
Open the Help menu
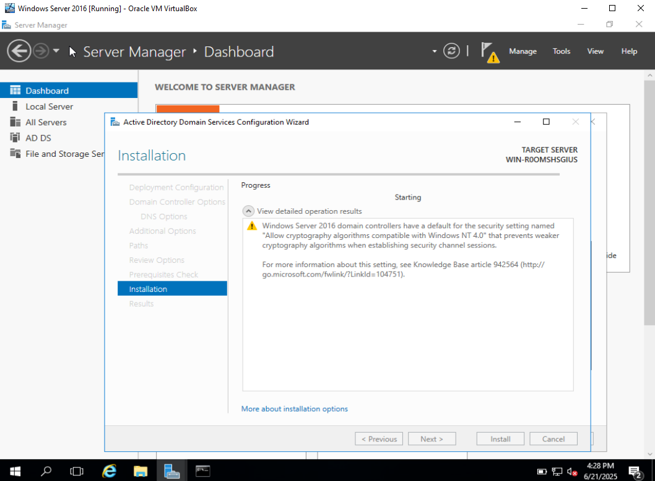click(628, 51)
